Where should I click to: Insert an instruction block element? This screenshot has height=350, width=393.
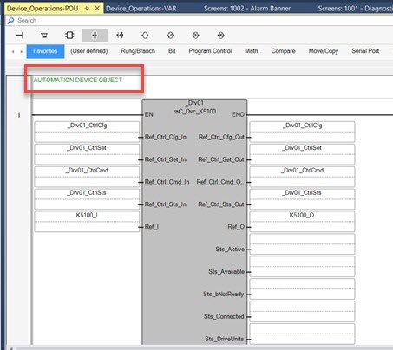pyautogui.click(x=69, y=36)
